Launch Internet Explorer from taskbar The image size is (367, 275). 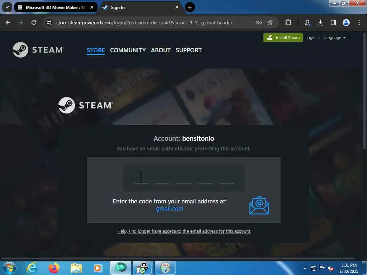click(x=32, y=268)
